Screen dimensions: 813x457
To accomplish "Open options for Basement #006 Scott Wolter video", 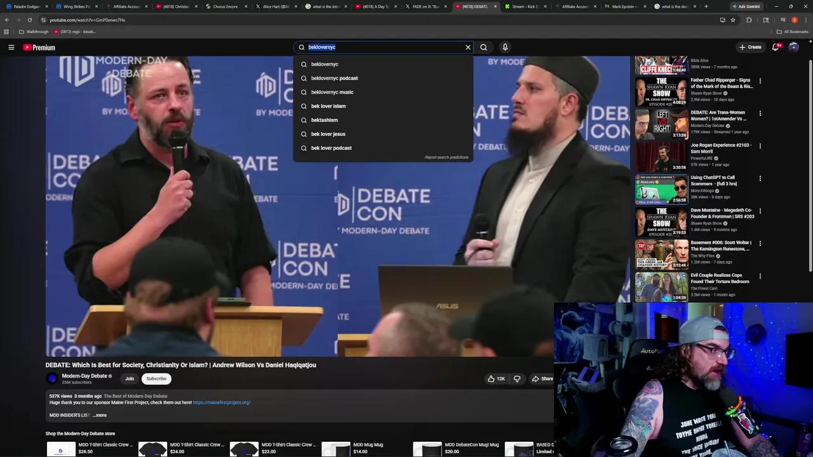I will click(x=760, y=243).
